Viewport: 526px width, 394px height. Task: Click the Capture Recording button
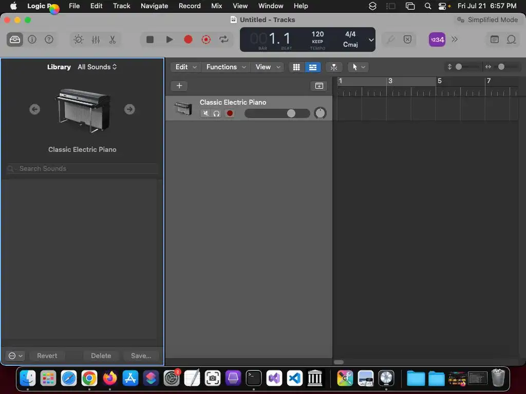(x=206, y=40)
